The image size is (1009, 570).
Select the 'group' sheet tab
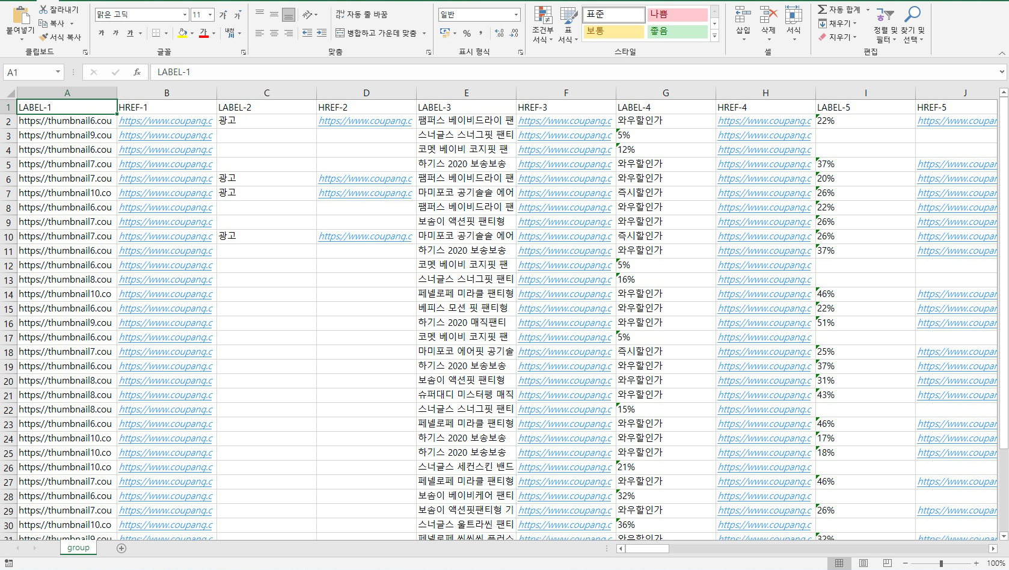click(x=78, y=548)
